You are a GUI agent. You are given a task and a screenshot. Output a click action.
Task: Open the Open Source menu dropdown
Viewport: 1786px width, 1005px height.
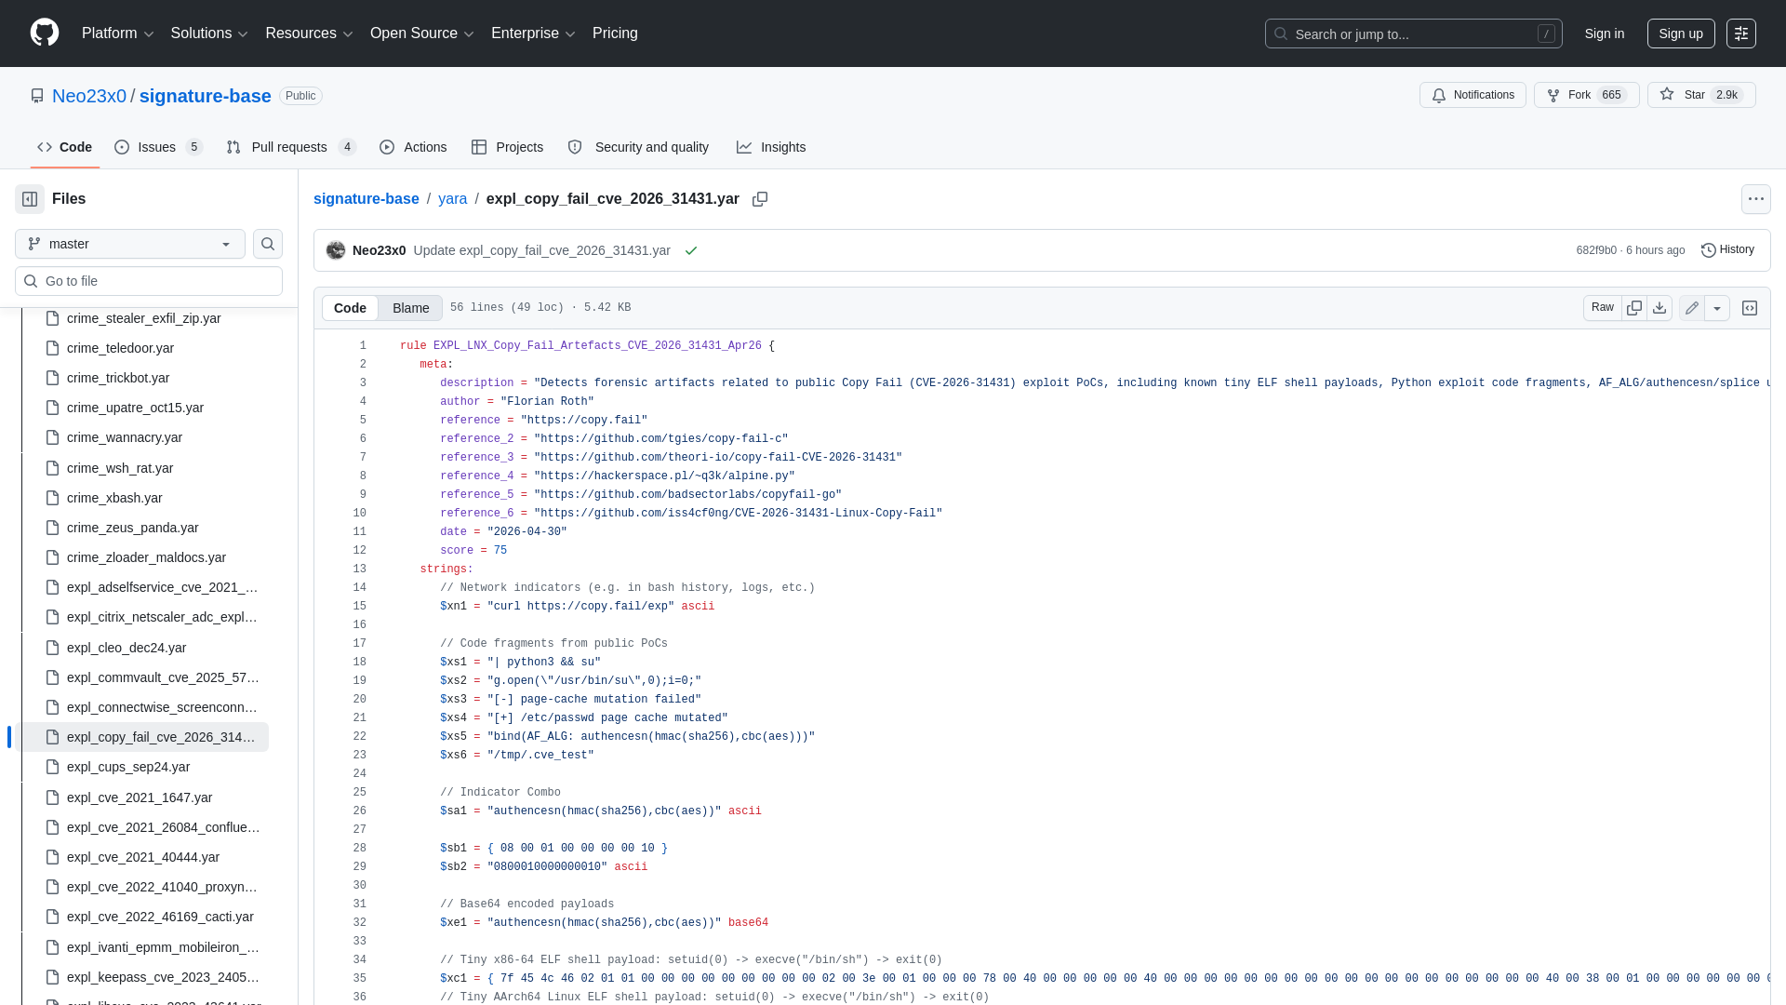coord(422,33)
